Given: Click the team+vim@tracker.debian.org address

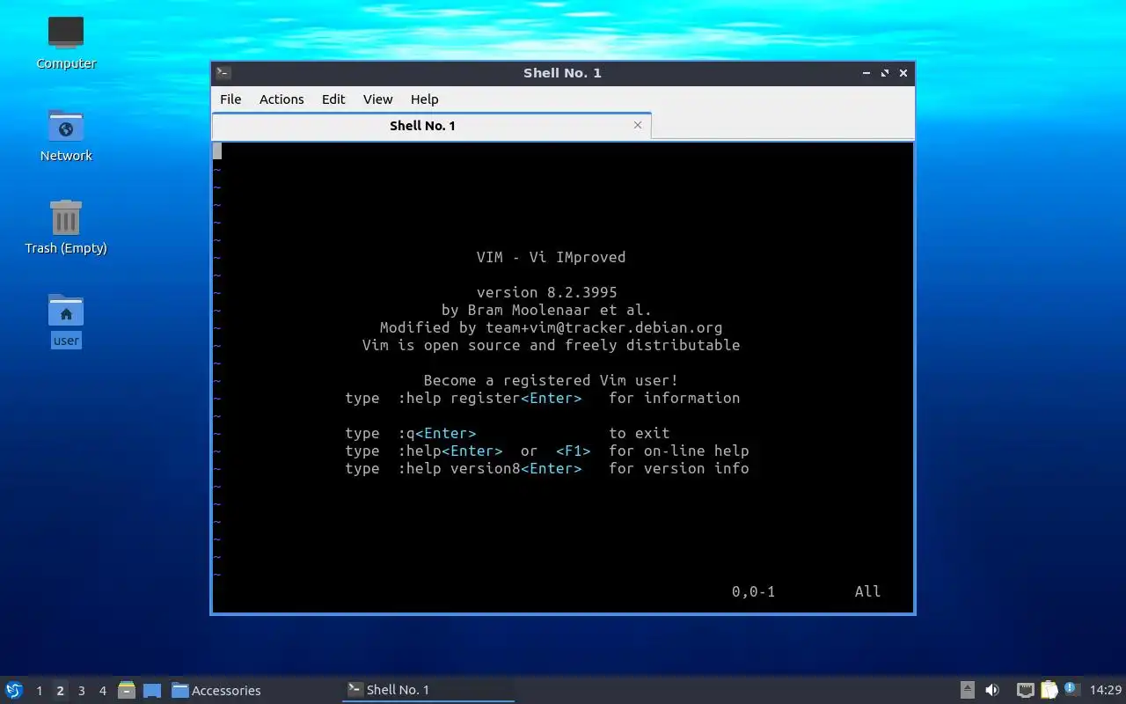Looking at the screenshot, I should coord(604,327).
